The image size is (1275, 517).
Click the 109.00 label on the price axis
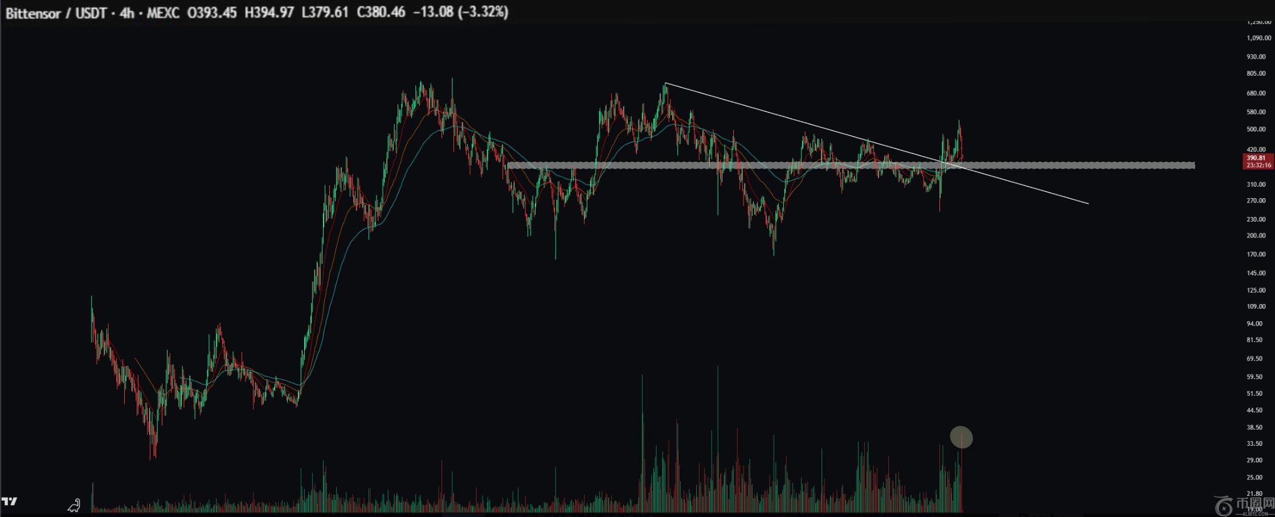coord(1256,306)
